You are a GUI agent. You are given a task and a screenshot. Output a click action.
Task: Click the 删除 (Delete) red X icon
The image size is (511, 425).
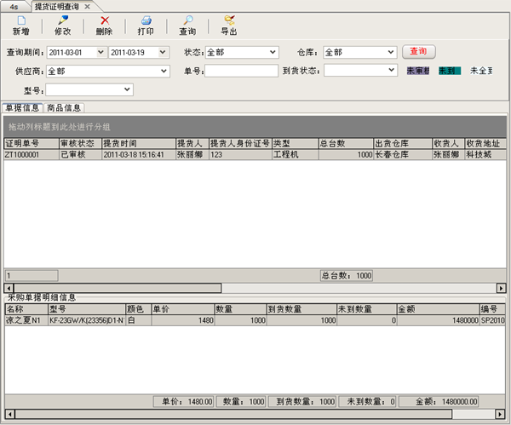click(104, 20)
